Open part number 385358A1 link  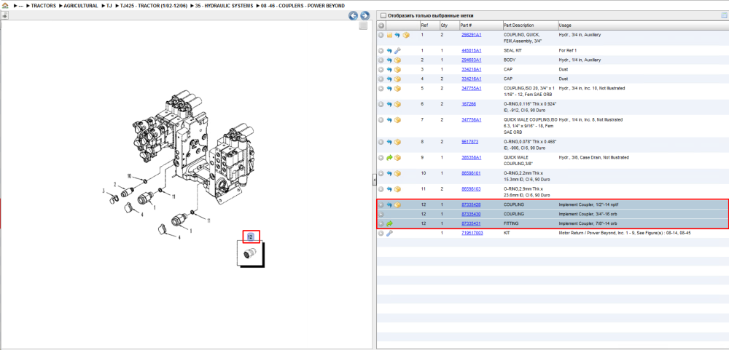[471, 157]
